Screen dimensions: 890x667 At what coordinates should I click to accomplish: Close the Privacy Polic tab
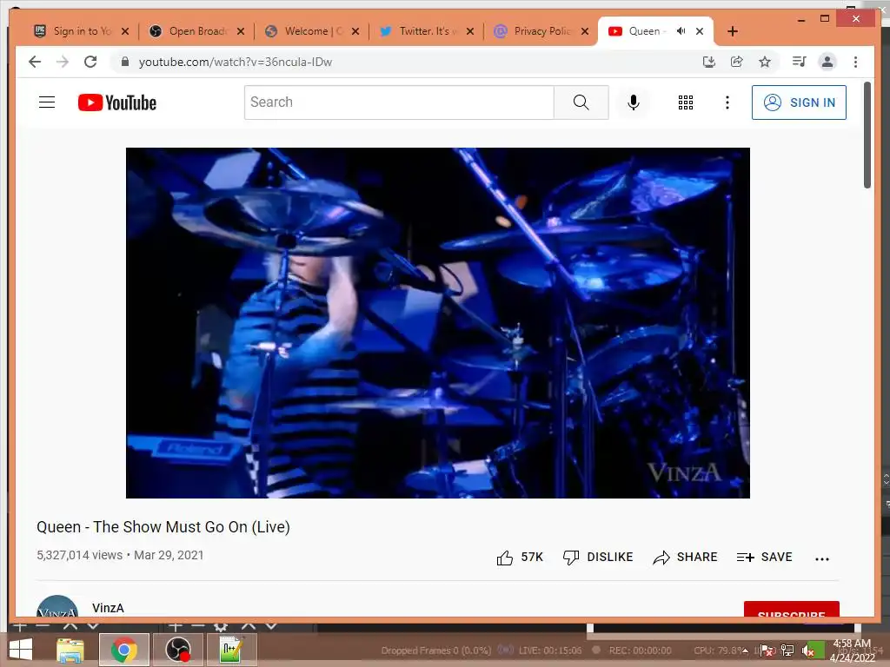[x=585, y=31]
